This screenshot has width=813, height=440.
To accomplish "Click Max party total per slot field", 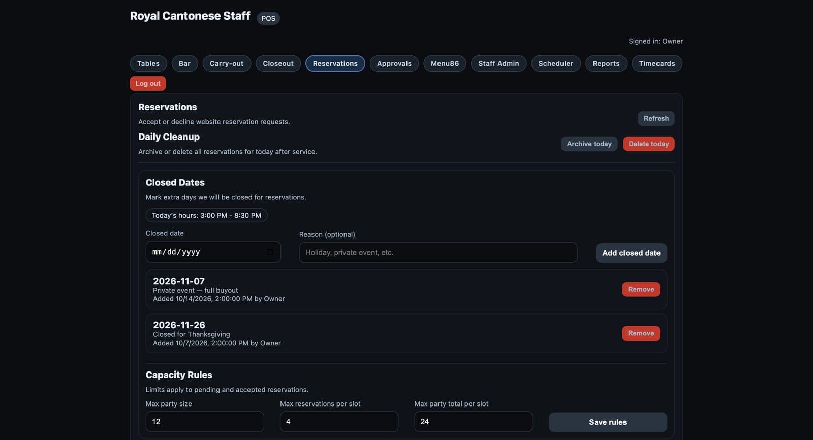I will pyautogui.click(x=474, y=422).
